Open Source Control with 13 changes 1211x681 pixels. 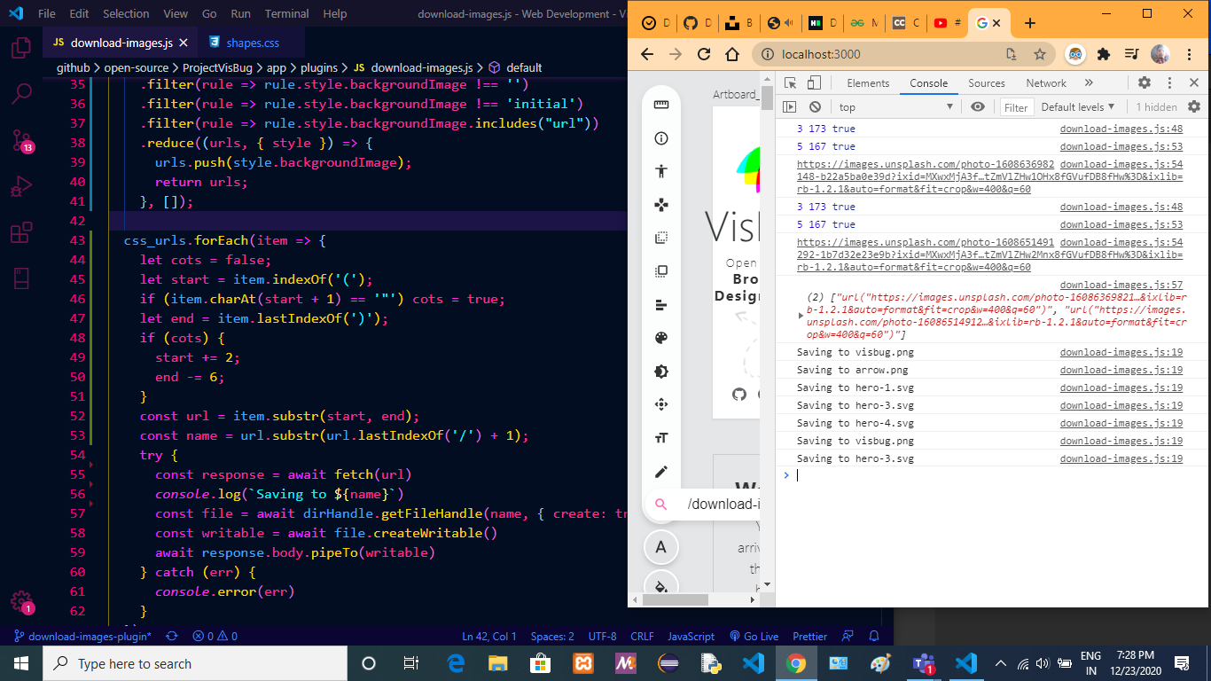coord(21,140)
